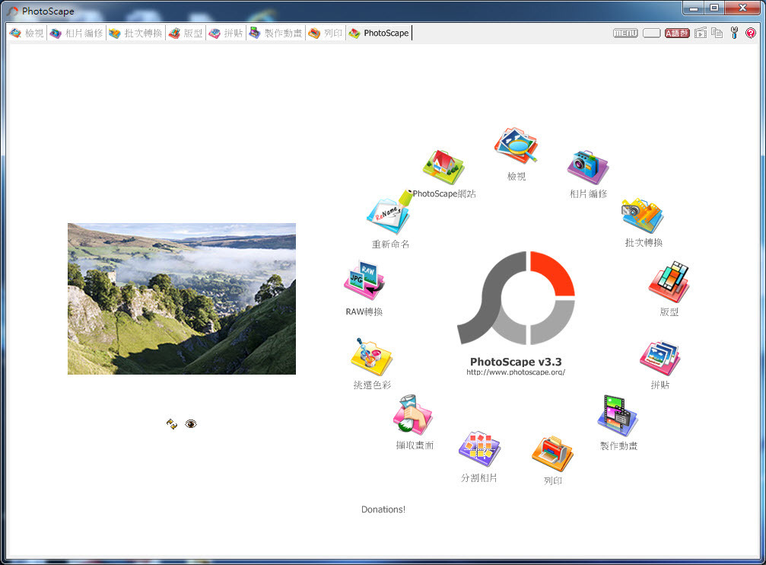Viewport: 766px width, 565px height.
Task: Open the 批次轉換 batch icon in the circle
Action: 643,215
